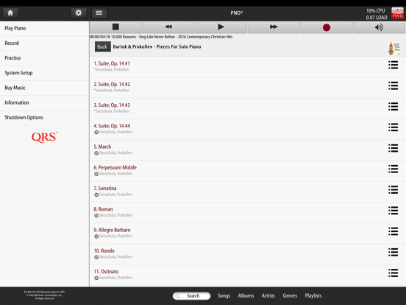Click the red QRS logo in sidebar

pos(45,137)
